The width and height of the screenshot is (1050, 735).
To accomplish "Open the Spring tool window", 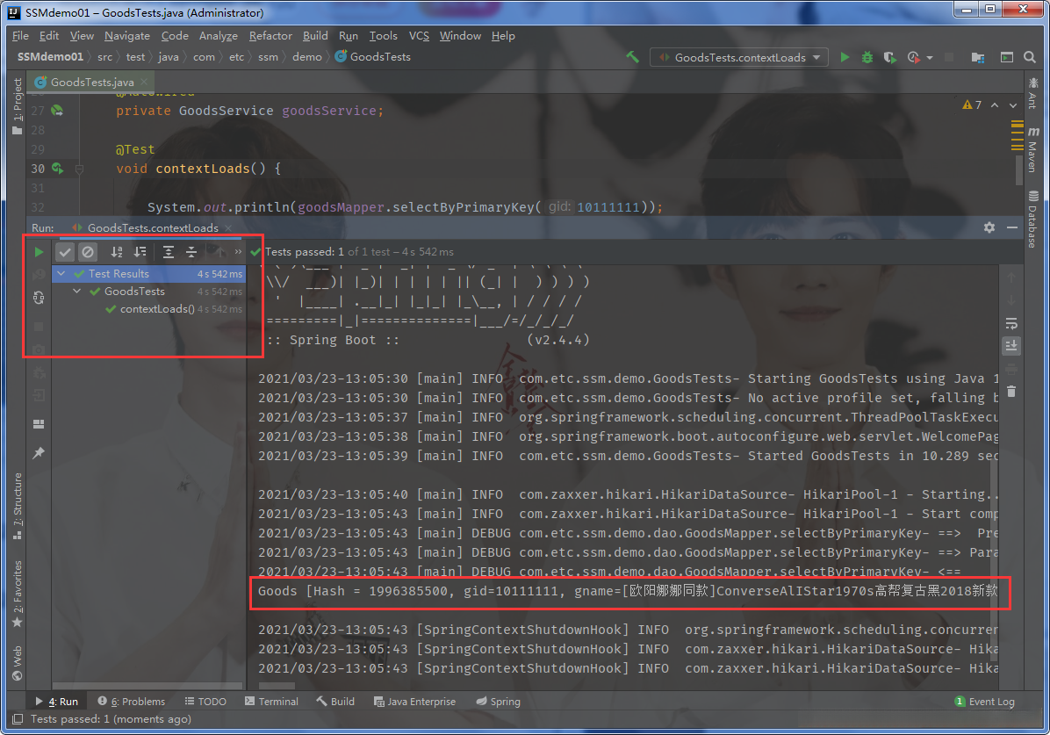I will [x=498, y=702].
